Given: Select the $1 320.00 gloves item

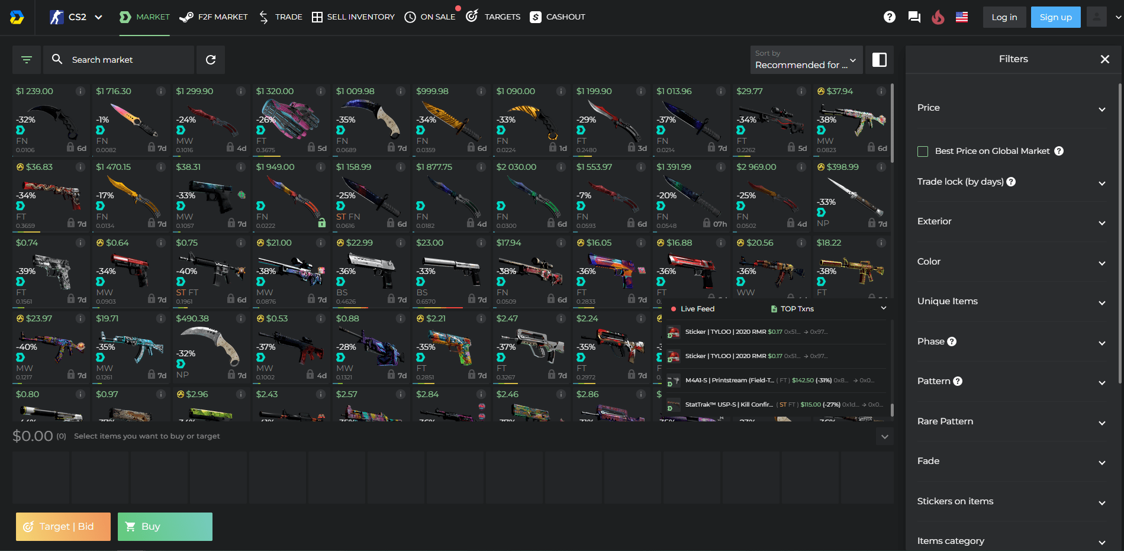Looking at the screenshot, I should coord(291,120).
